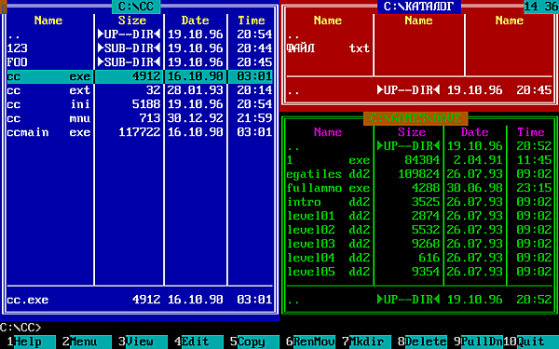Open the 2Menu function key
The width and height of the screenshot is (559, 349).
click(84, 342)
